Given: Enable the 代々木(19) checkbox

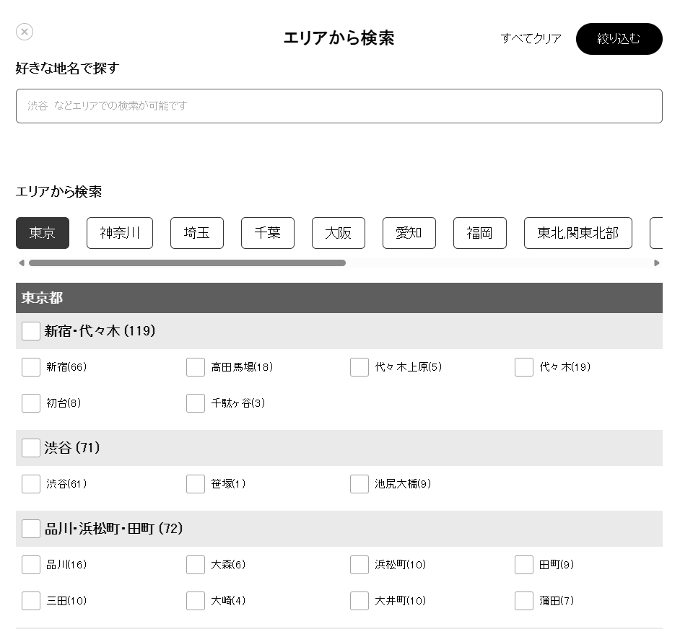Looking at the screenshot, I should point(523,366).
